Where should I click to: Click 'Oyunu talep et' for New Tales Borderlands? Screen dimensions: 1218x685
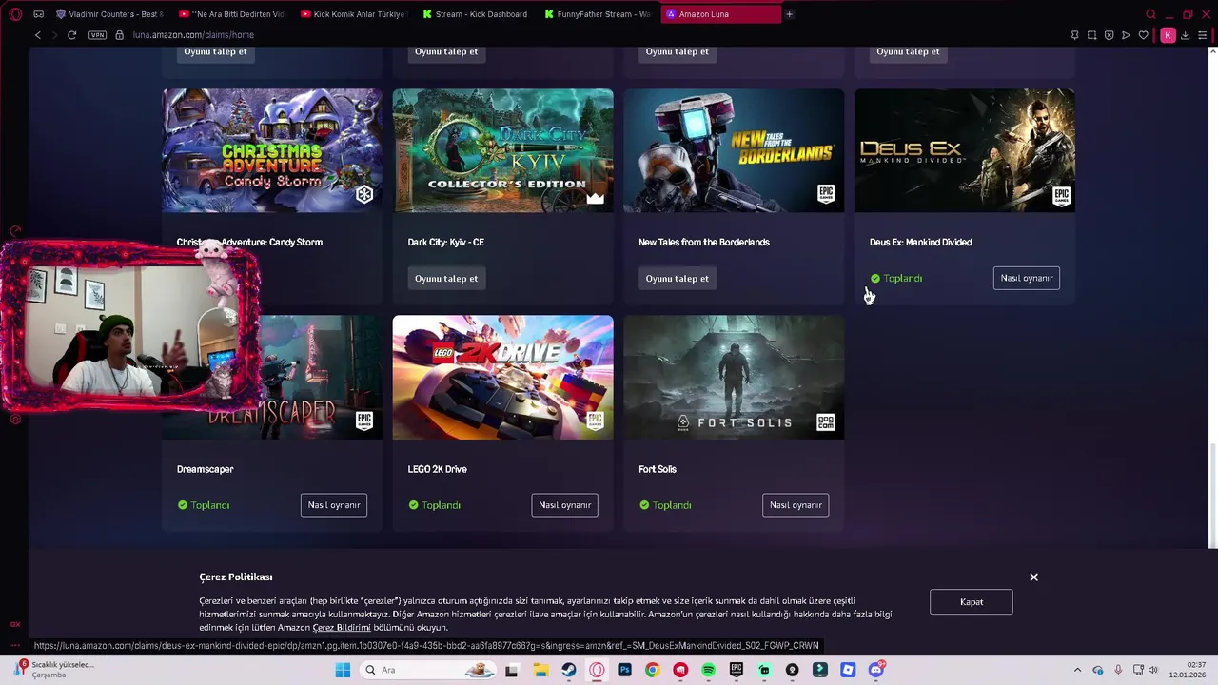[677, 279]
